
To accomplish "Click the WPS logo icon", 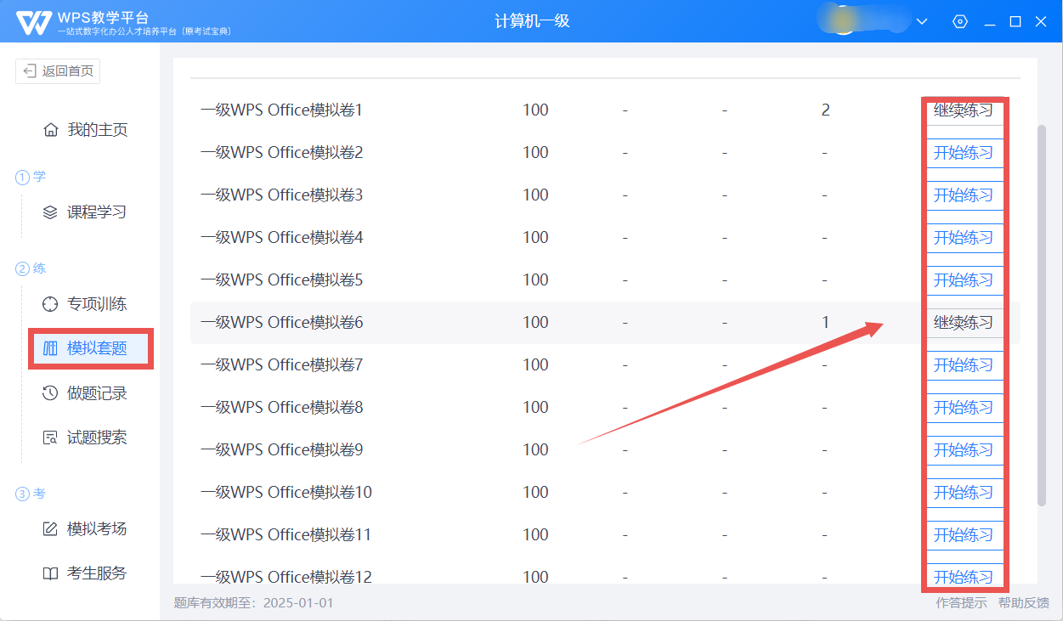I will pyautogui.click(x=33, y=22).
